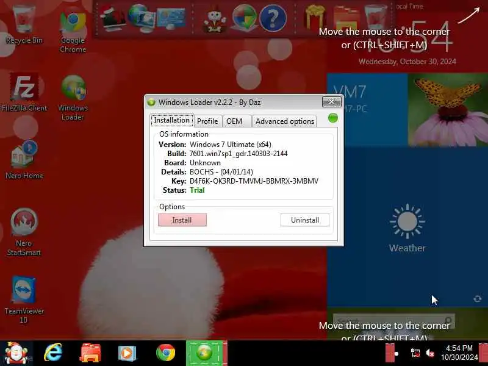This screenshot has width=488, height=366.
Task: Click the date Wednesday, October 30, 2024
Action: point(407,62)
